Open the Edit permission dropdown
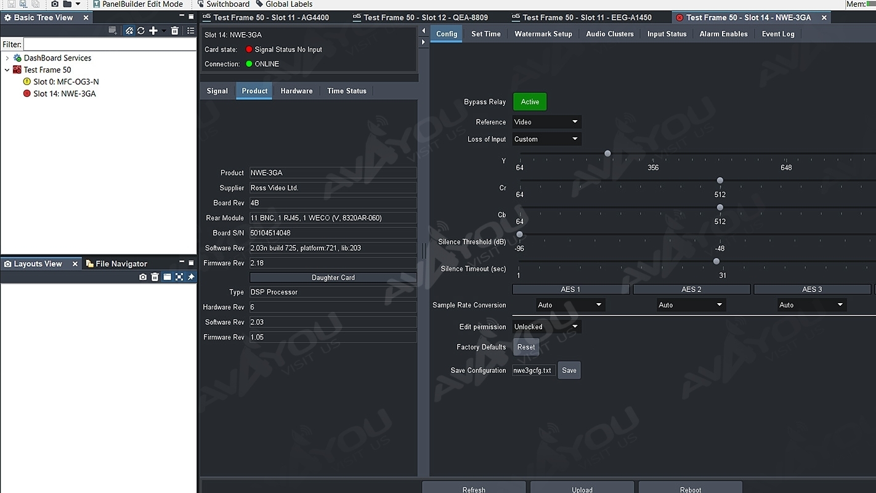The image size is (876, 493). pos(546,327)
